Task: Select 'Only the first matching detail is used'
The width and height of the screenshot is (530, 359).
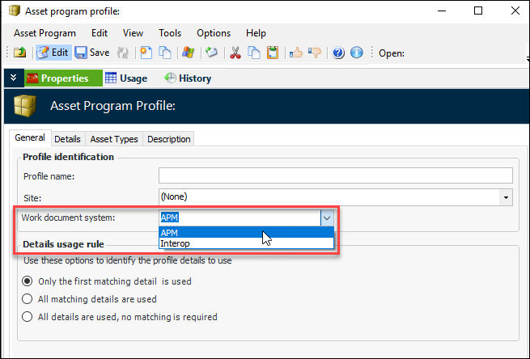Action: (x=28, y=281)
